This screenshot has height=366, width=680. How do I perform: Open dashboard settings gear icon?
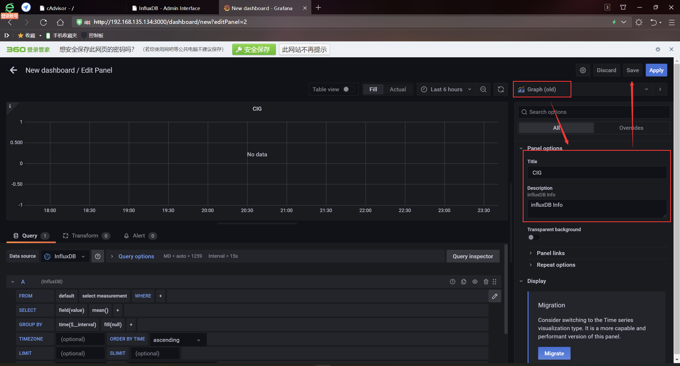583,70
